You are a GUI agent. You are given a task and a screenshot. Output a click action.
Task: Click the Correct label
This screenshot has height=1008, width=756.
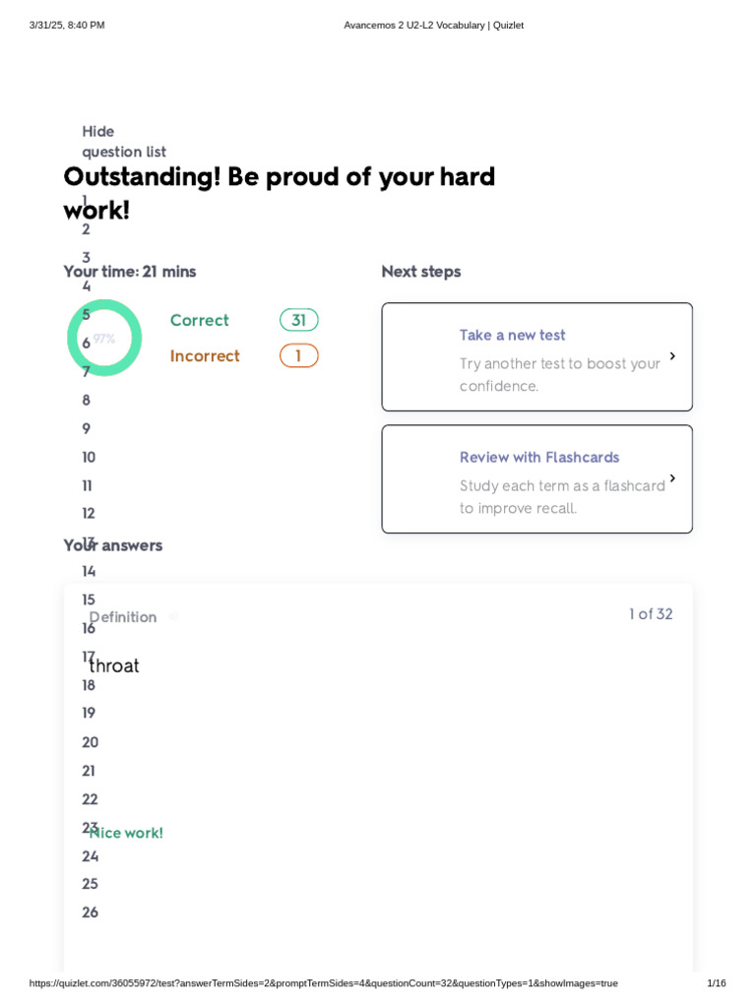point(199,320)
